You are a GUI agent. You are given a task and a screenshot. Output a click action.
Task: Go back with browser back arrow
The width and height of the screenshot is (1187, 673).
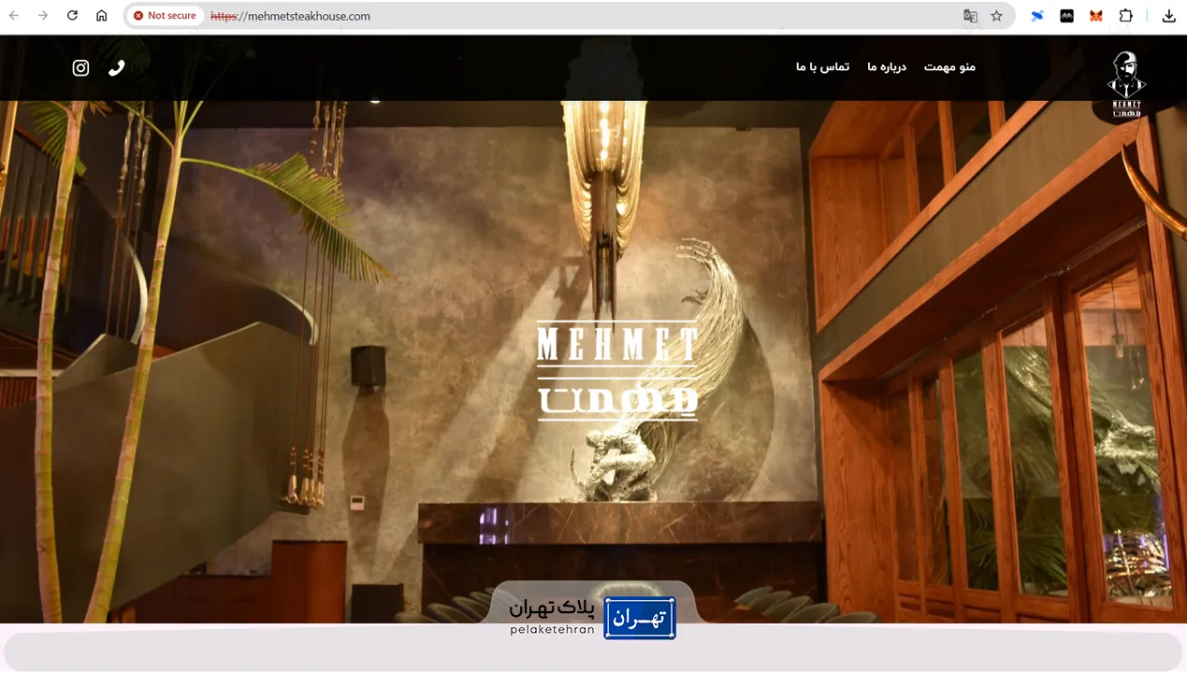tap(14, 16)
